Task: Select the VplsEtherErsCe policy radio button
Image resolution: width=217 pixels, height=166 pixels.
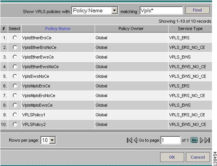Action: point(15,38)
